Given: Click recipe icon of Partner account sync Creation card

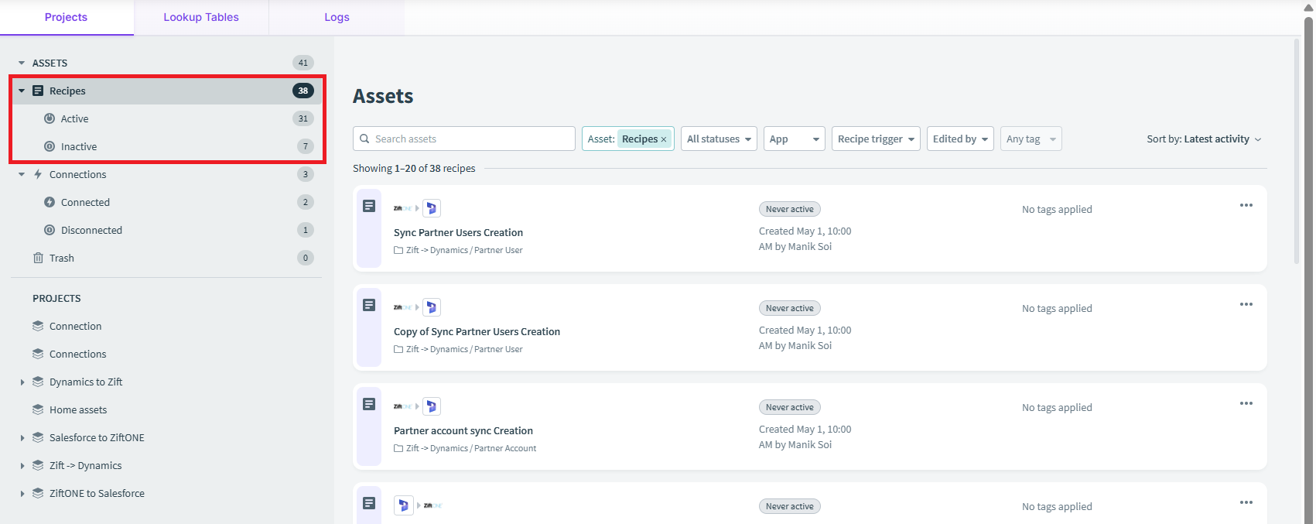Looking at the screenshot, I should click(x=369, y=404).
